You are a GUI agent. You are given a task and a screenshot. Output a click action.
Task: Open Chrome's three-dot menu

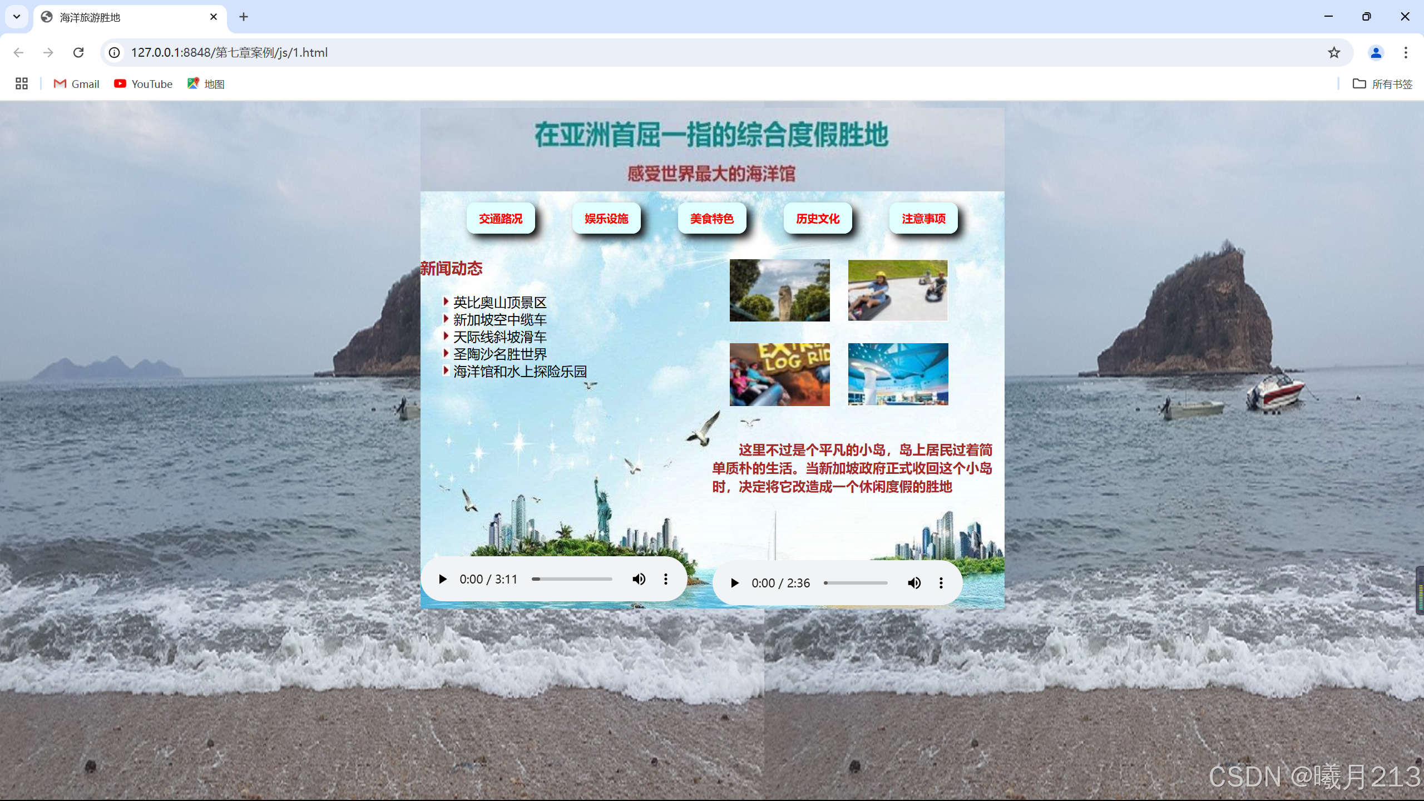click(x=1406, y=52)
